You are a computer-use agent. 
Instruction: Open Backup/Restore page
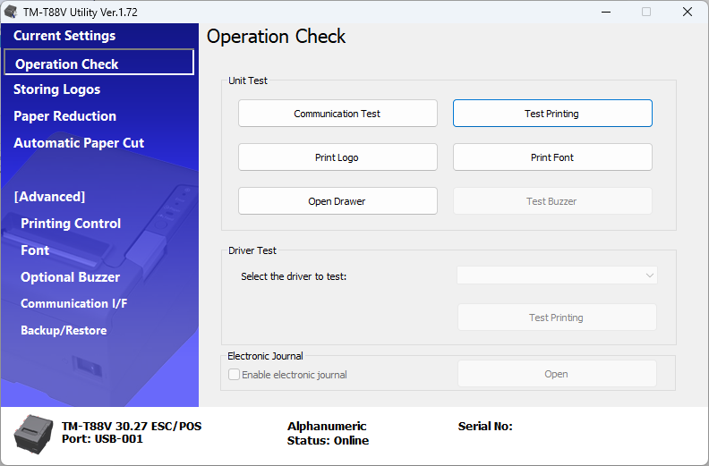[64, 330]
